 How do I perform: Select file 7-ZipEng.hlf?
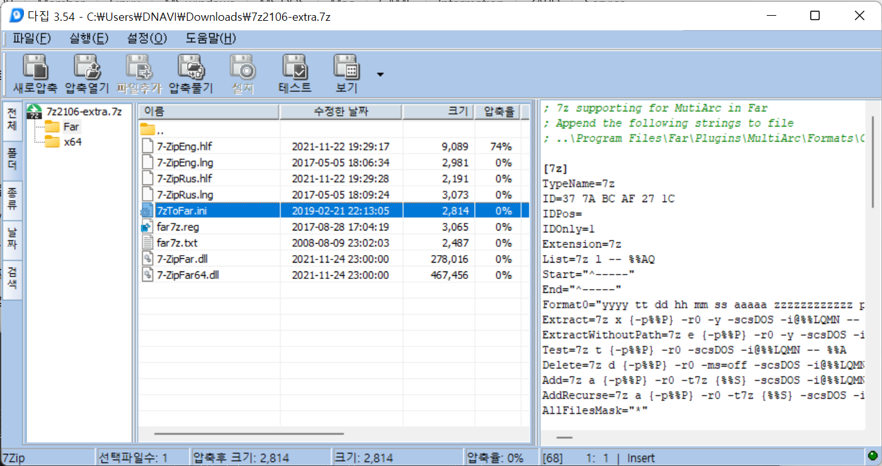click(x=184, y=147)
